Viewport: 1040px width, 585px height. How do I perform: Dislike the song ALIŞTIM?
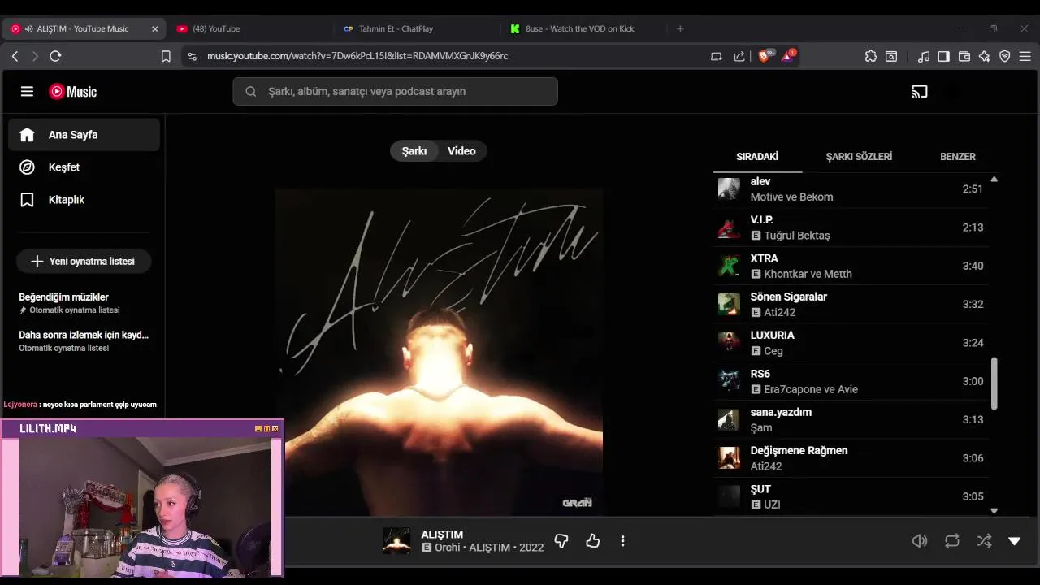pyautogui.click(x=561, y=541)
